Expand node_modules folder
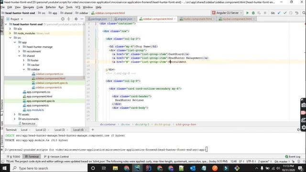This screenshot has height=172, width=306. coord(10,33)
